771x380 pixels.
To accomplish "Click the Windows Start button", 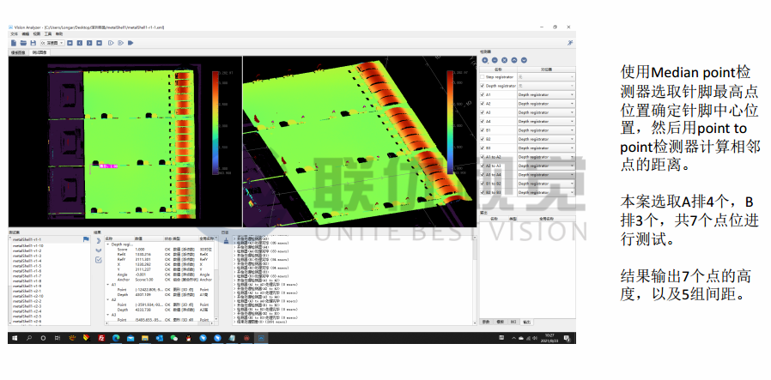I will (x=15, y=339).
